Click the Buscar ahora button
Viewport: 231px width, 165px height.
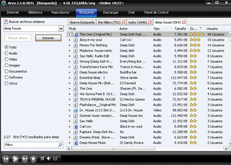pos(18,38)
